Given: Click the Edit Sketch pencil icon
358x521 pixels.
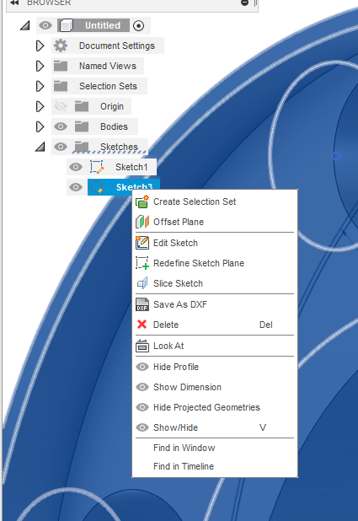Looking at the screenshot, I should click(142, 243).
